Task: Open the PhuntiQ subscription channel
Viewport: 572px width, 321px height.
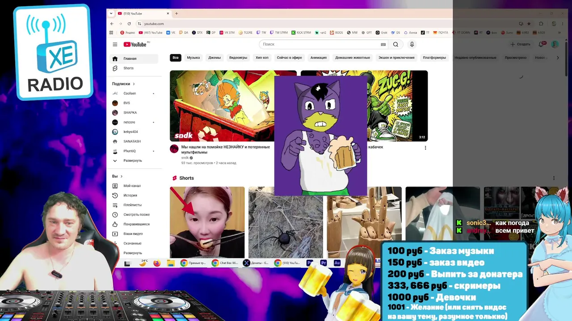Action: (x=134, y=151)
